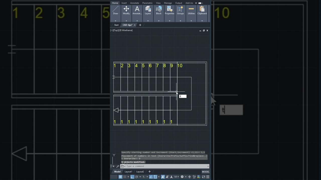Image resolution: width=321 pixels, height=180 pixels.
Task: Select the yellow number 10 text in drawing
Action: coord(180,66)
